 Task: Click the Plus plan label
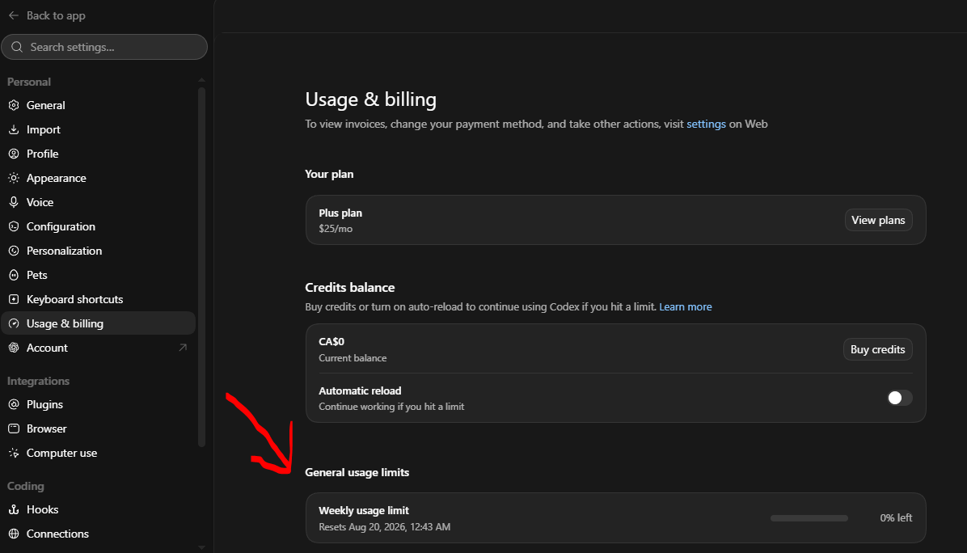tap(340, 213)
